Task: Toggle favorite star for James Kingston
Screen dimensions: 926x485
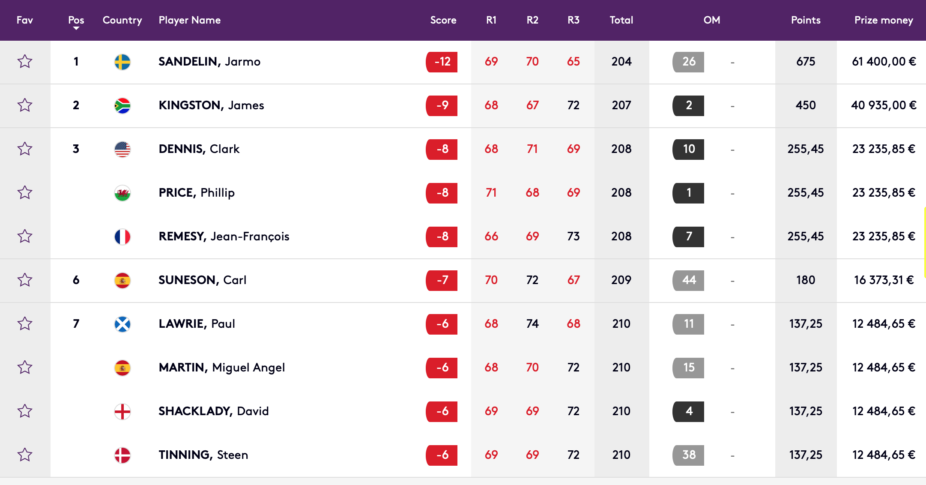Action: (x=25, y=105)
